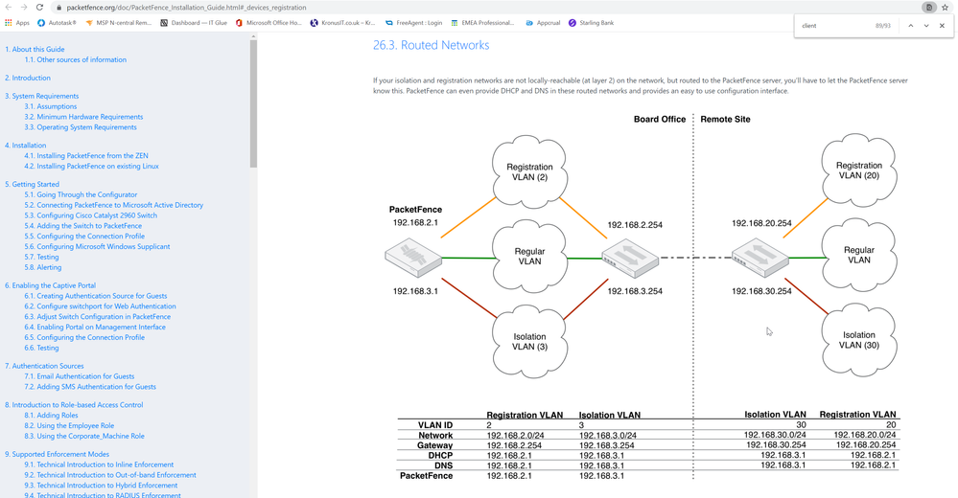This screenshot has height=498, width=958.
Task: Click the Board Office router icon in diagram
Action: 630,259
